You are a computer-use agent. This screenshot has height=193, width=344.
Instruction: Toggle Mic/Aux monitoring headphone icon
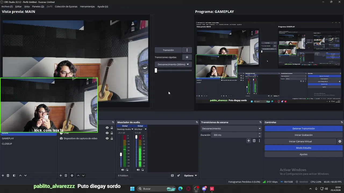(142, 170)
